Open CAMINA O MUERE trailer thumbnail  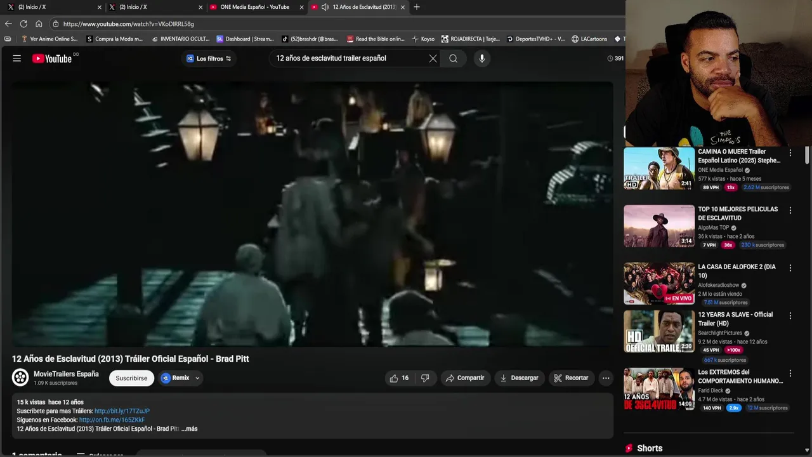[x=659, y=168]
